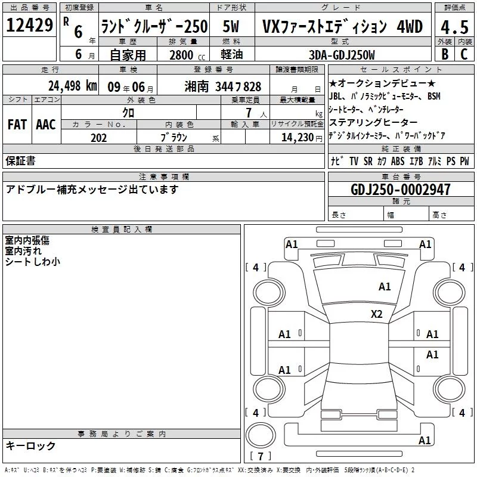The width and height of the screenshot is (477, 477).
Task: Select the interior grade C cell
Action: tap(464, 54)
